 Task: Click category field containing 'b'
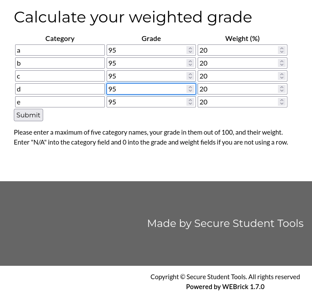point(60,63)
